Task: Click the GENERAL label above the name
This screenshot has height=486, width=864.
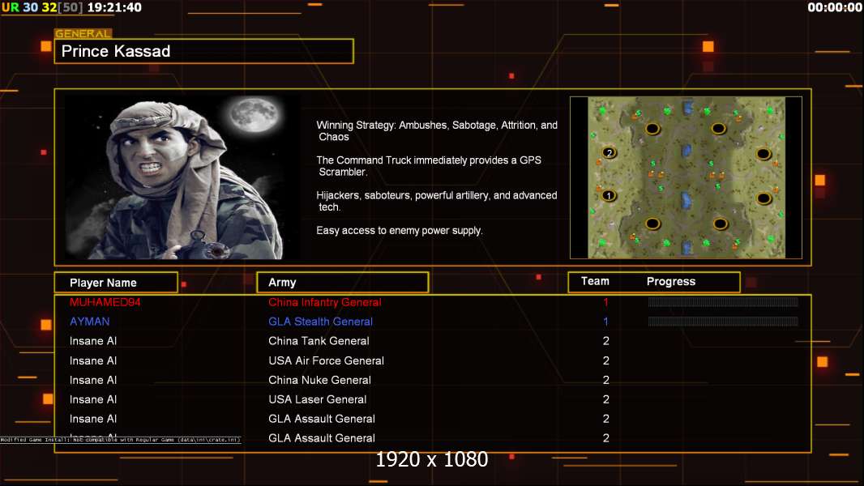Action: 83,33
